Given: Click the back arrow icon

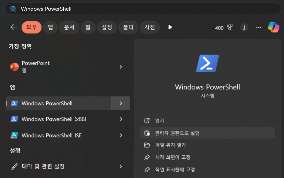Looking at the screenshot, I should tap(13, 27).
